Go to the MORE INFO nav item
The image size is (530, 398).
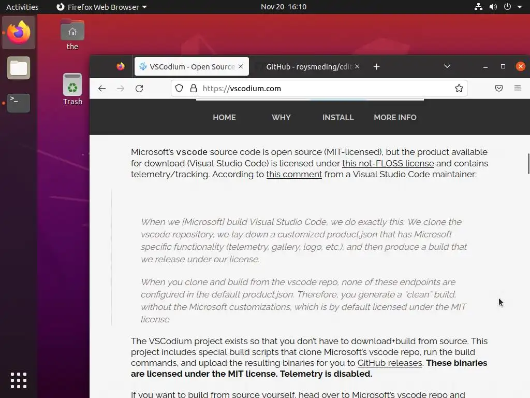click(x=395, y=118)
